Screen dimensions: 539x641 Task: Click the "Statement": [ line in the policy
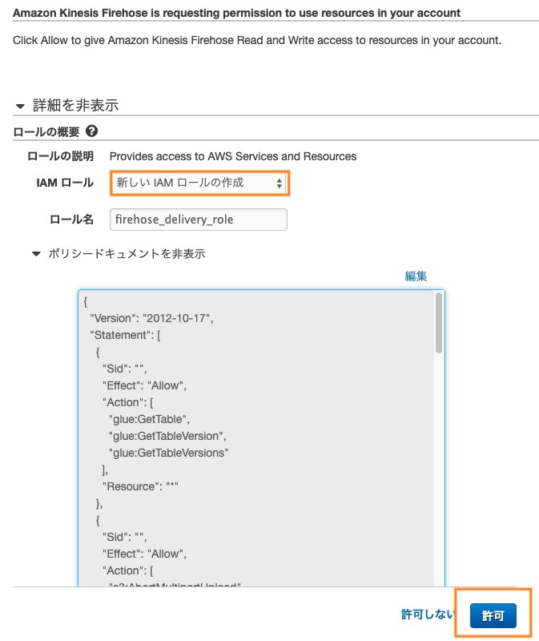(126, 335)
